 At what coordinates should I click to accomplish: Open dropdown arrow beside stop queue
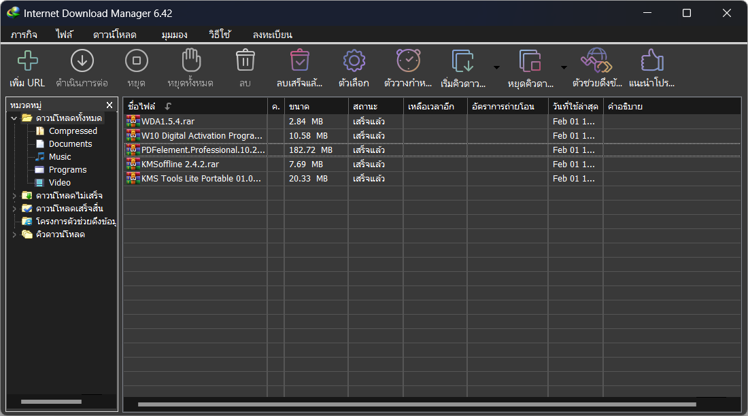tap(564, 67)
